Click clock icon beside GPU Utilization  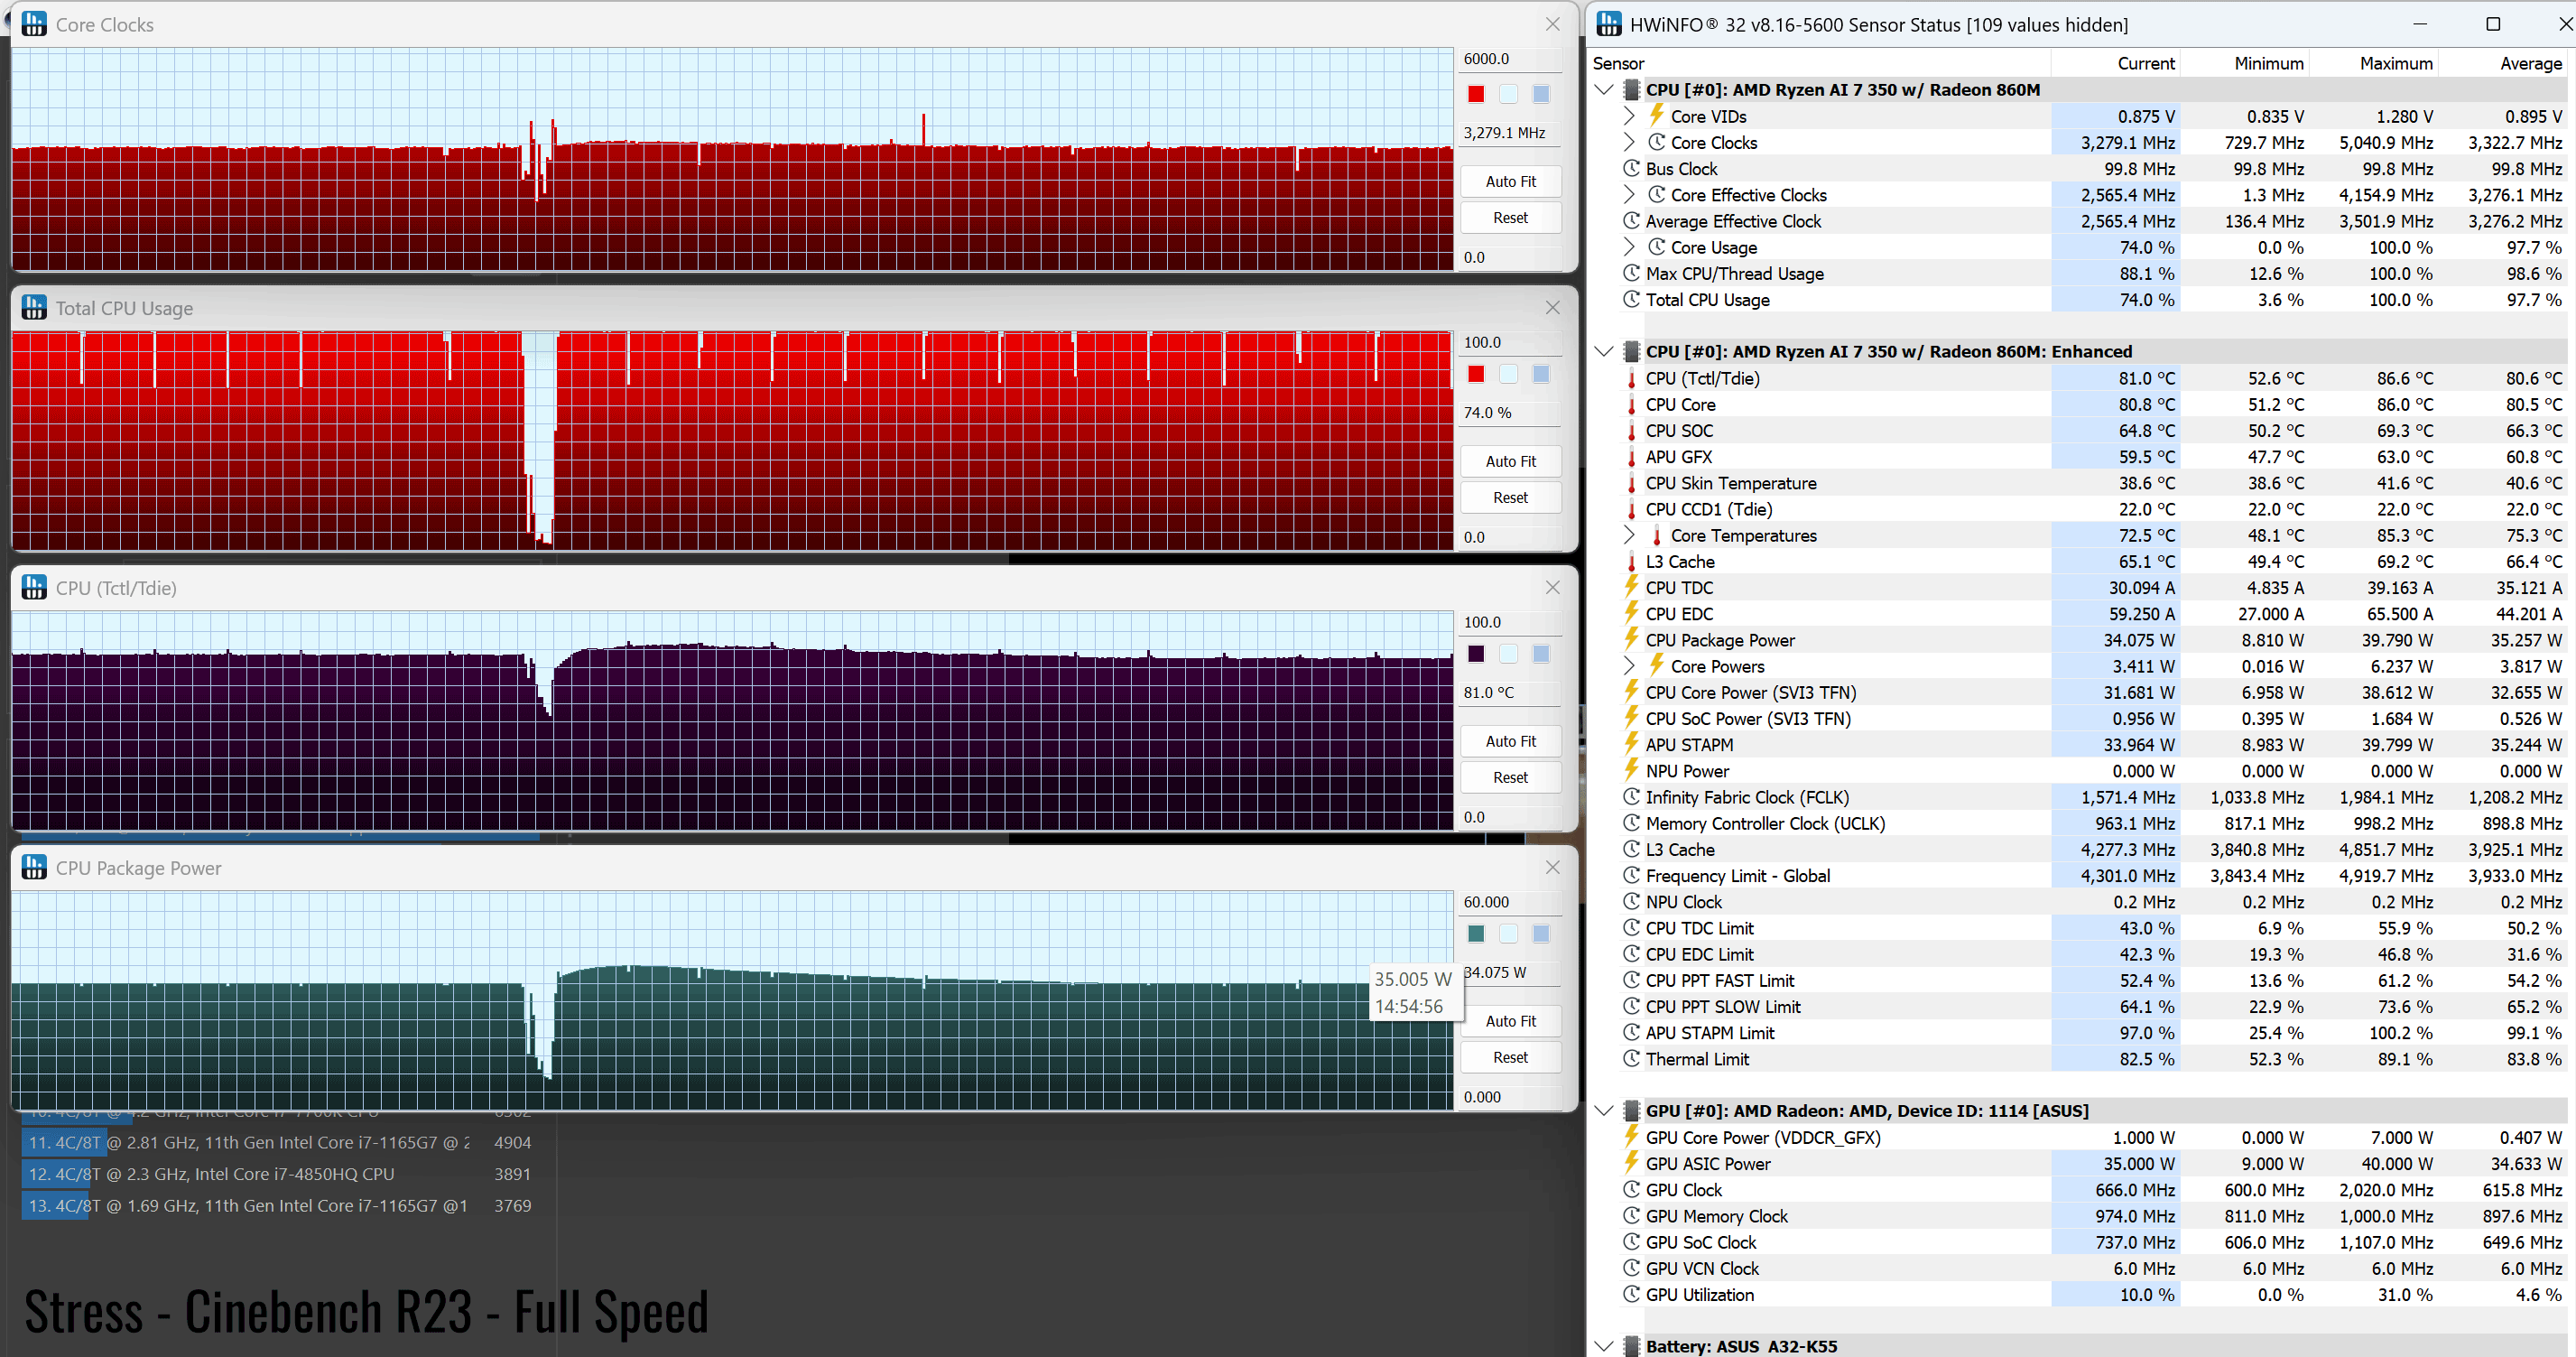tap(1632, 1294)
